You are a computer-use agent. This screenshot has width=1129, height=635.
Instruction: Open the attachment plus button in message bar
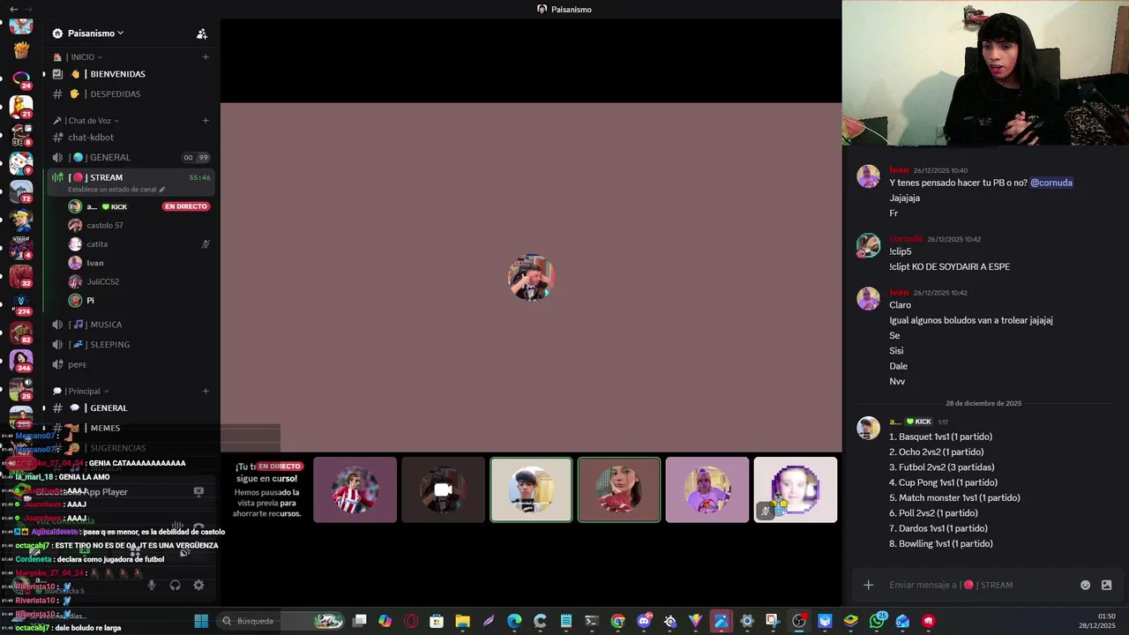pos(868,585)
